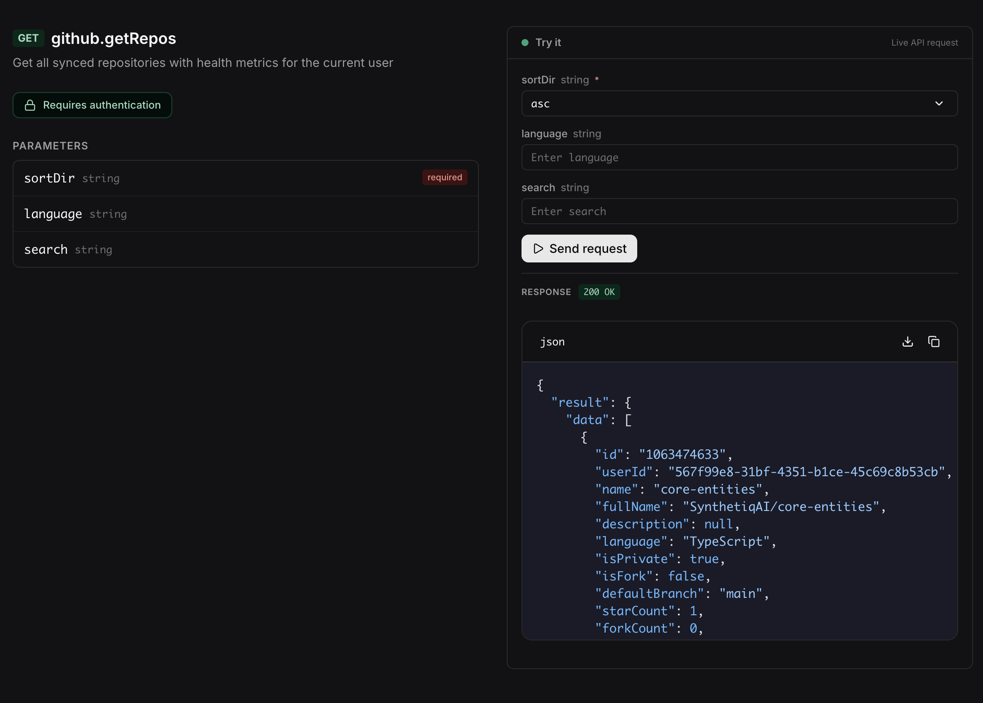The height and width of the screenshot is (703, 983).
Task: Click the "isFork": false line
Action: coord(652,576)
